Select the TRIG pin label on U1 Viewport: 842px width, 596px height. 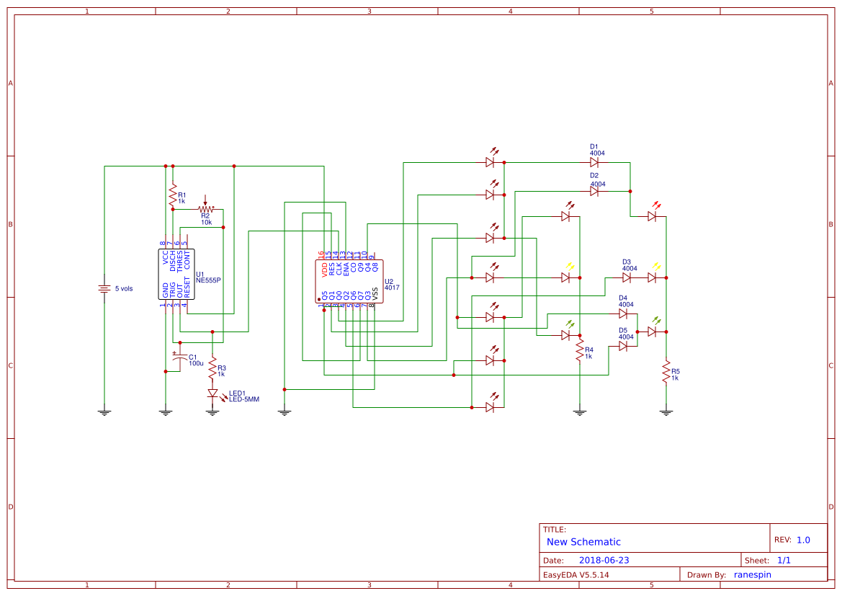[172, 290]
